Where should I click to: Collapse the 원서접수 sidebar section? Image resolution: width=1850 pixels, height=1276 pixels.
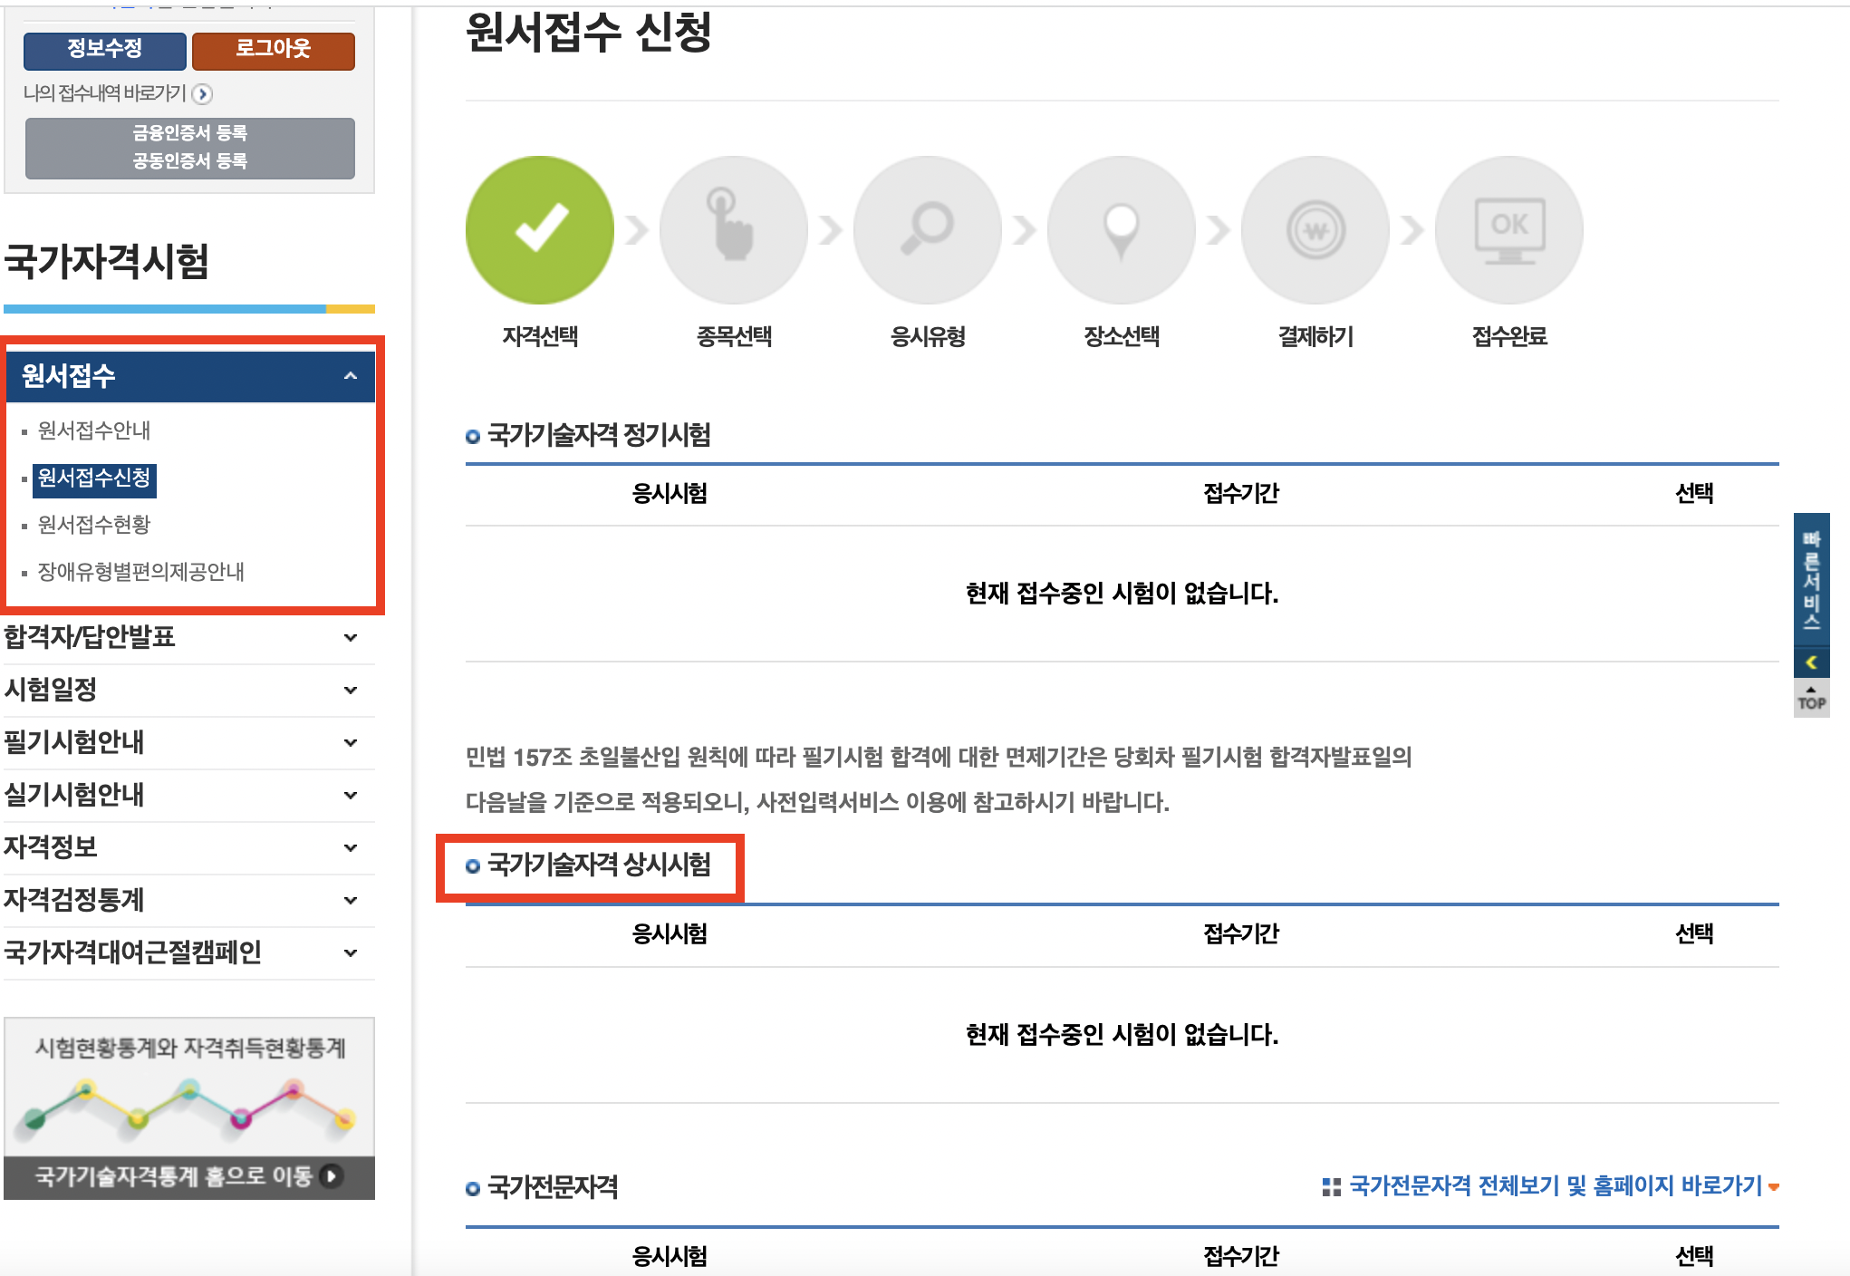349,375
